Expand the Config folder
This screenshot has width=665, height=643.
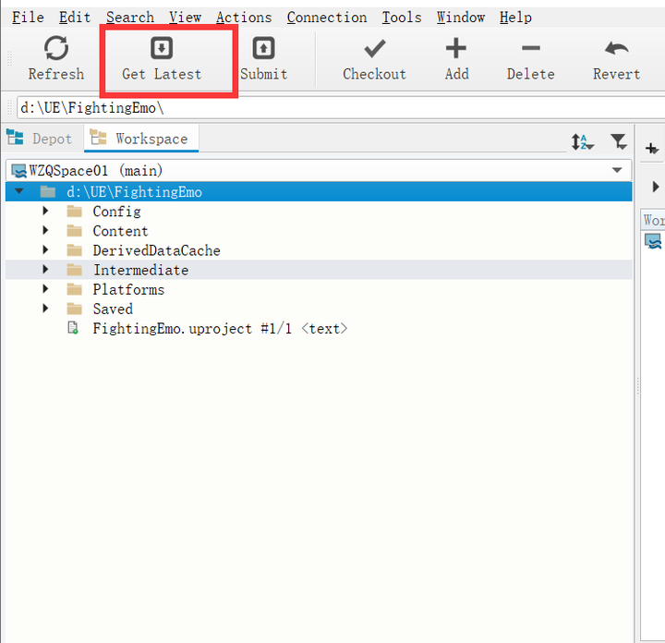pos(45,211)
